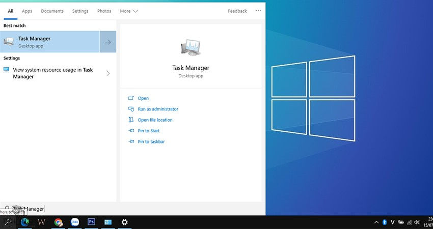Click the Pin to Start pin icon
The height and width of the screenshot is (229, 433).
(x=131, y=130)
